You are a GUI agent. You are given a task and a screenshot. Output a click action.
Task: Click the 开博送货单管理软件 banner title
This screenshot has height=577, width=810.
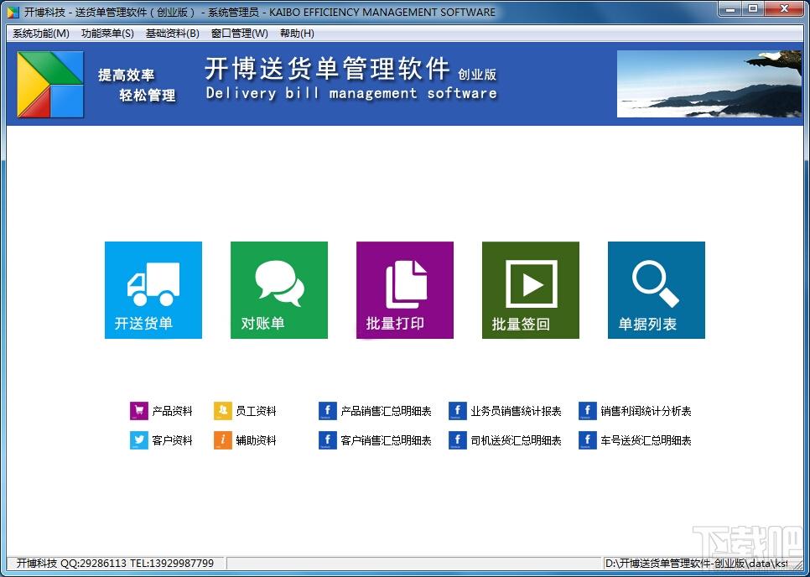pos(327,69)
